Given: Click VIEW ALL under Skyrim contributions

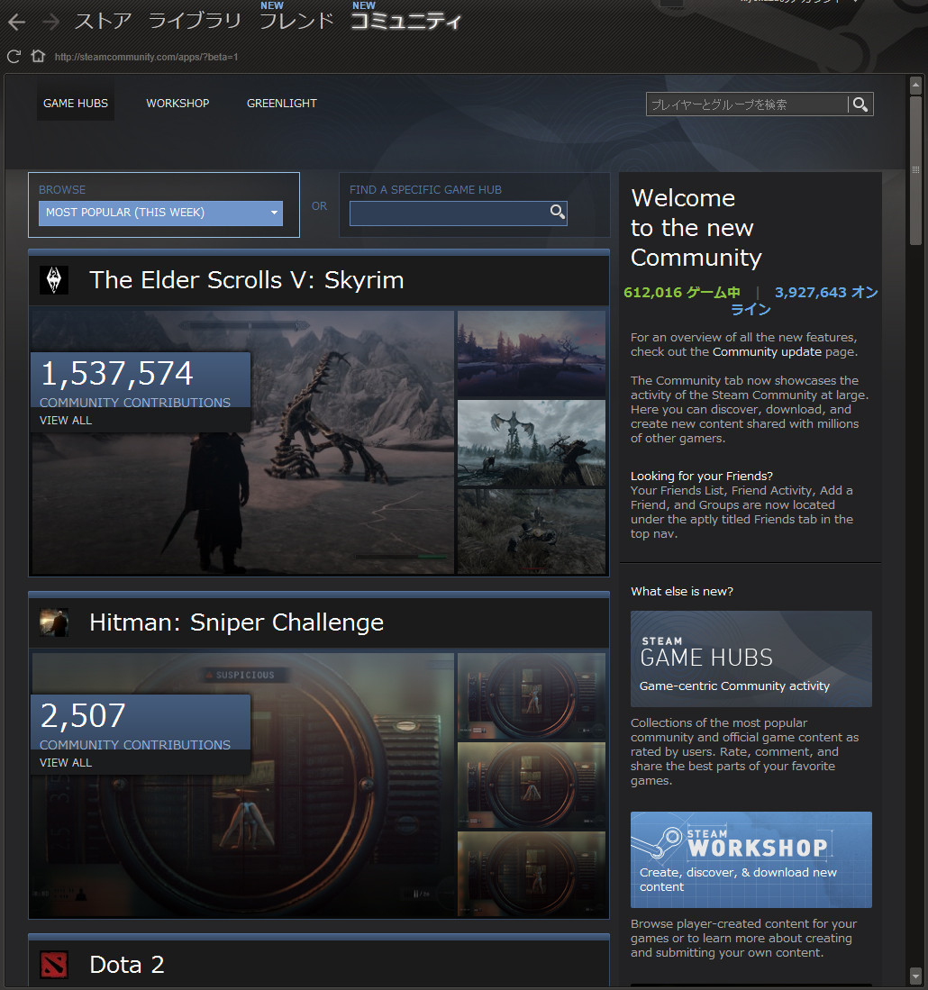Looking at the screenshot, I should (66, 421).
